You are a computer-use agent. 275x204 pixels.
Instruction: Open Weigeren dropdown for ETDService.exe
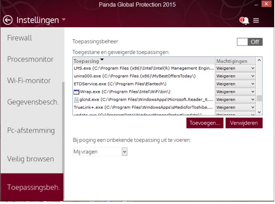pyautogui.click(x=235, y=84)
